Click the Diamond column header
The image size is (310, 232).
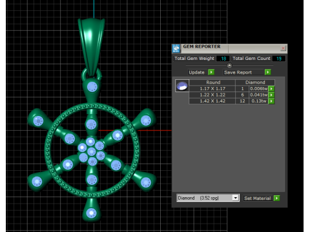(x=255, y=82)
